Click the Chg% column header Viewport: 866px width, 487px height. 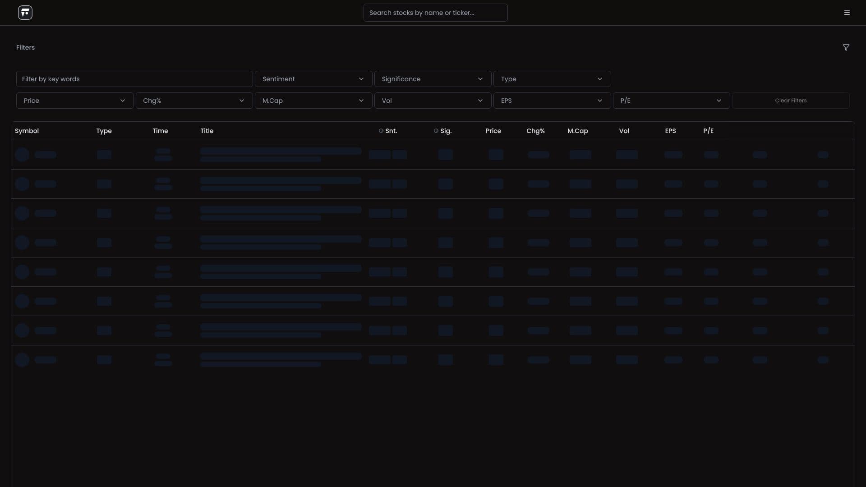pyautogui.click(x=535, y=131)
